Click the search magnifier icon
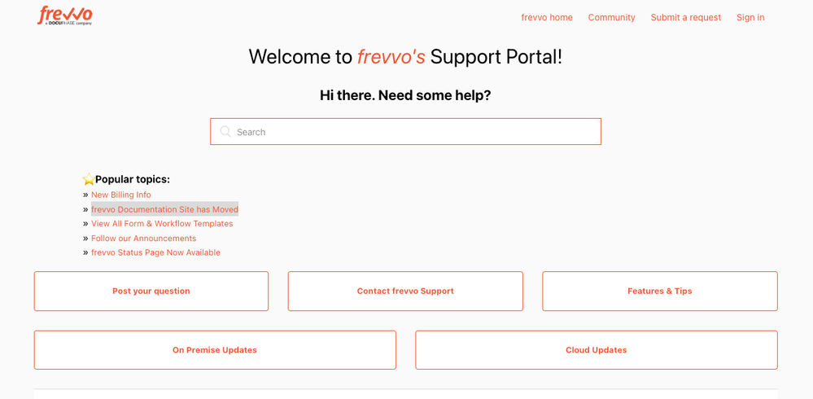The width and height of the screenshot is (813, 399). click(x=225, y=131)
